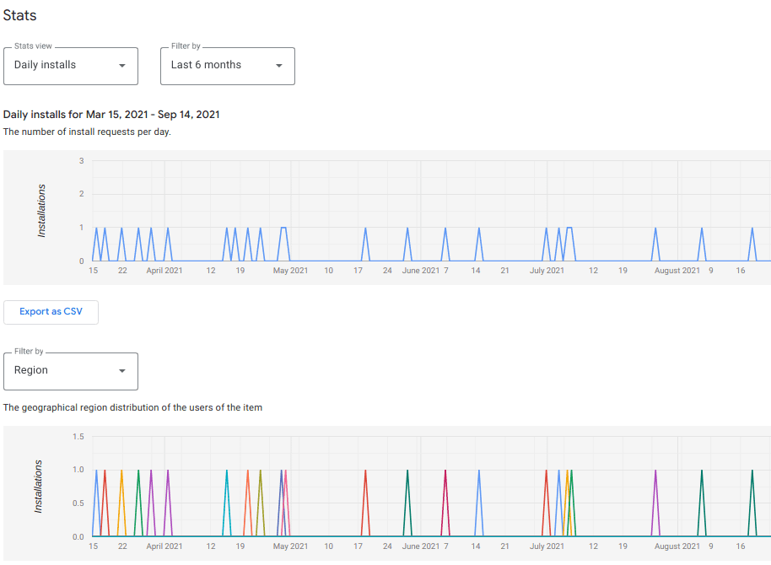Click the Last 6 months dropdown arrow

tap(279, 66)
